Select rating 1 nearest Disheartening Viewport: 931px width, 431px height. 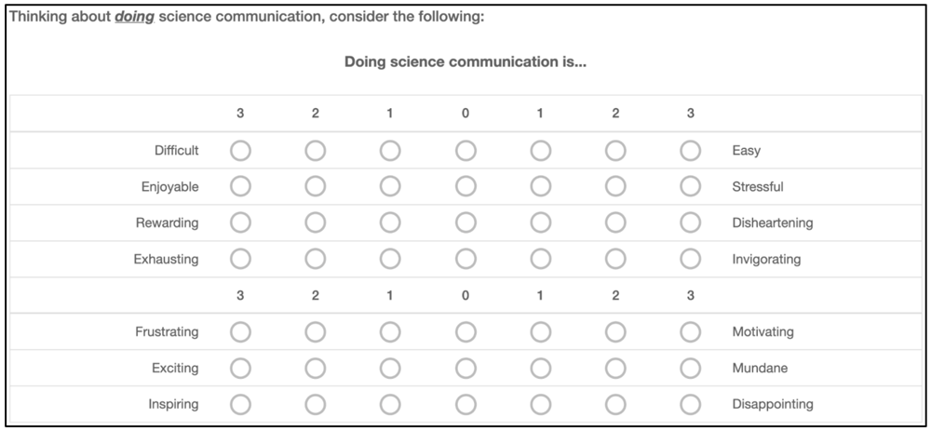[540, 222]
